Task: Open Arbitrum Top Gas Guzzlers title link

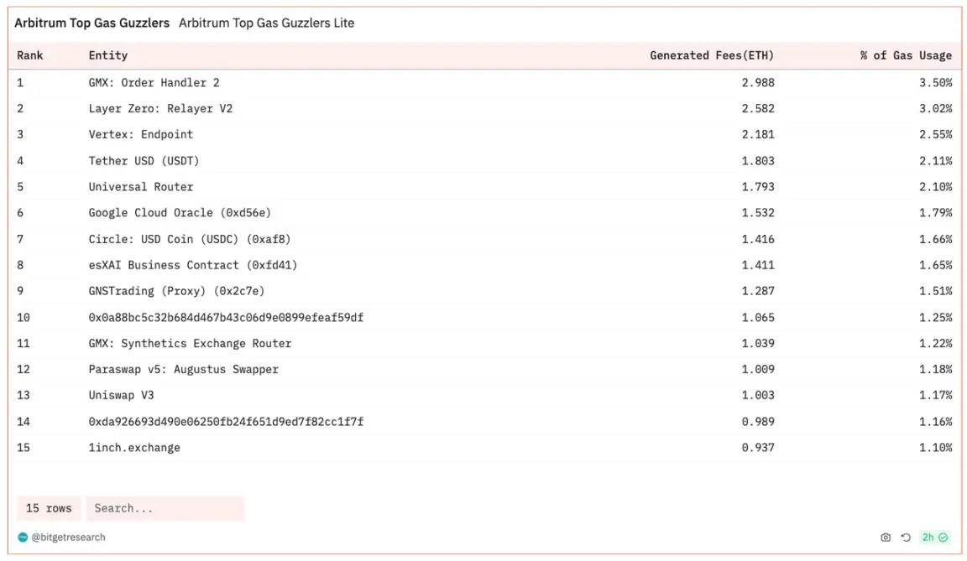Action: [91, 23]
